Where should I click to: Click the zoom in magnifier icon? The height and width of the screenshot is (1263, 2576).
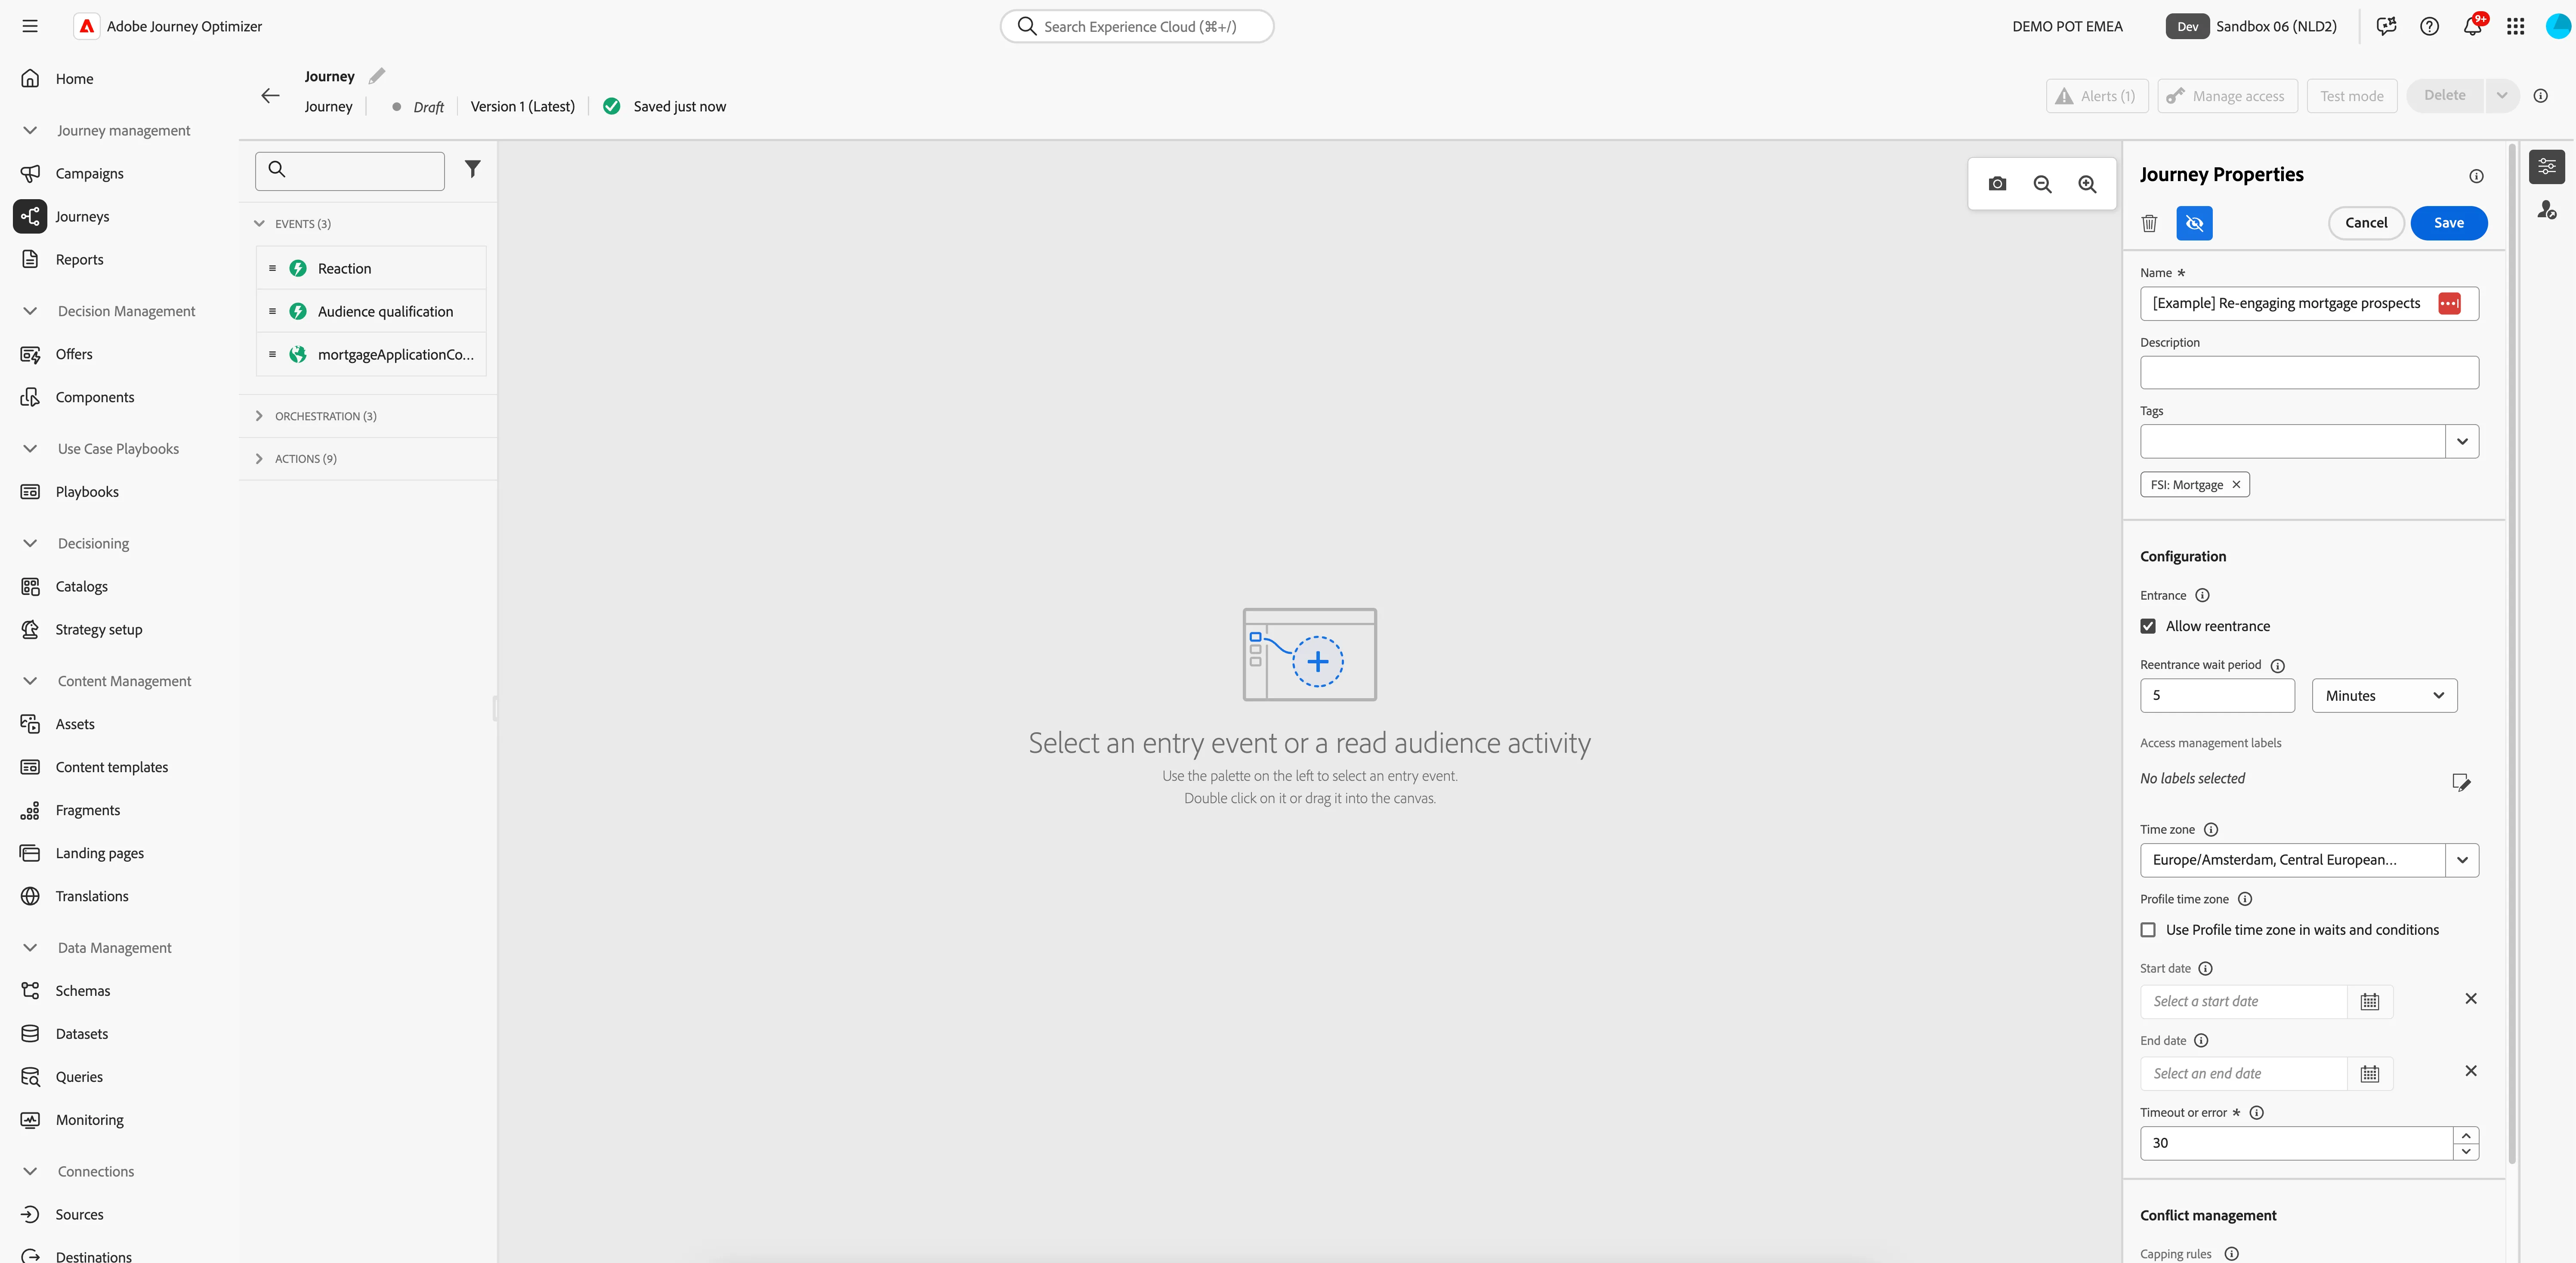[x=2087, y=184]
